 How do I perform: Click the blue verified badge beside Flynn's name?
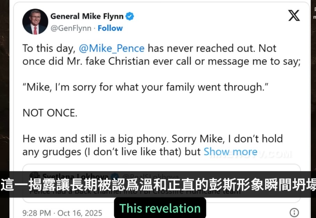tap(130, 16)
